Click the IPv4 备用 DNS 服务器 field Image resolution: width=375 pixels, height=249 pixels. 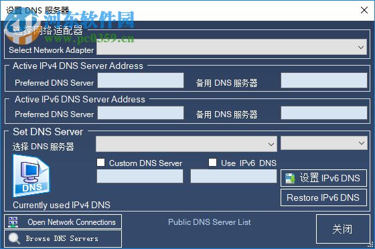pyautogui.click(x=324, y=80)
